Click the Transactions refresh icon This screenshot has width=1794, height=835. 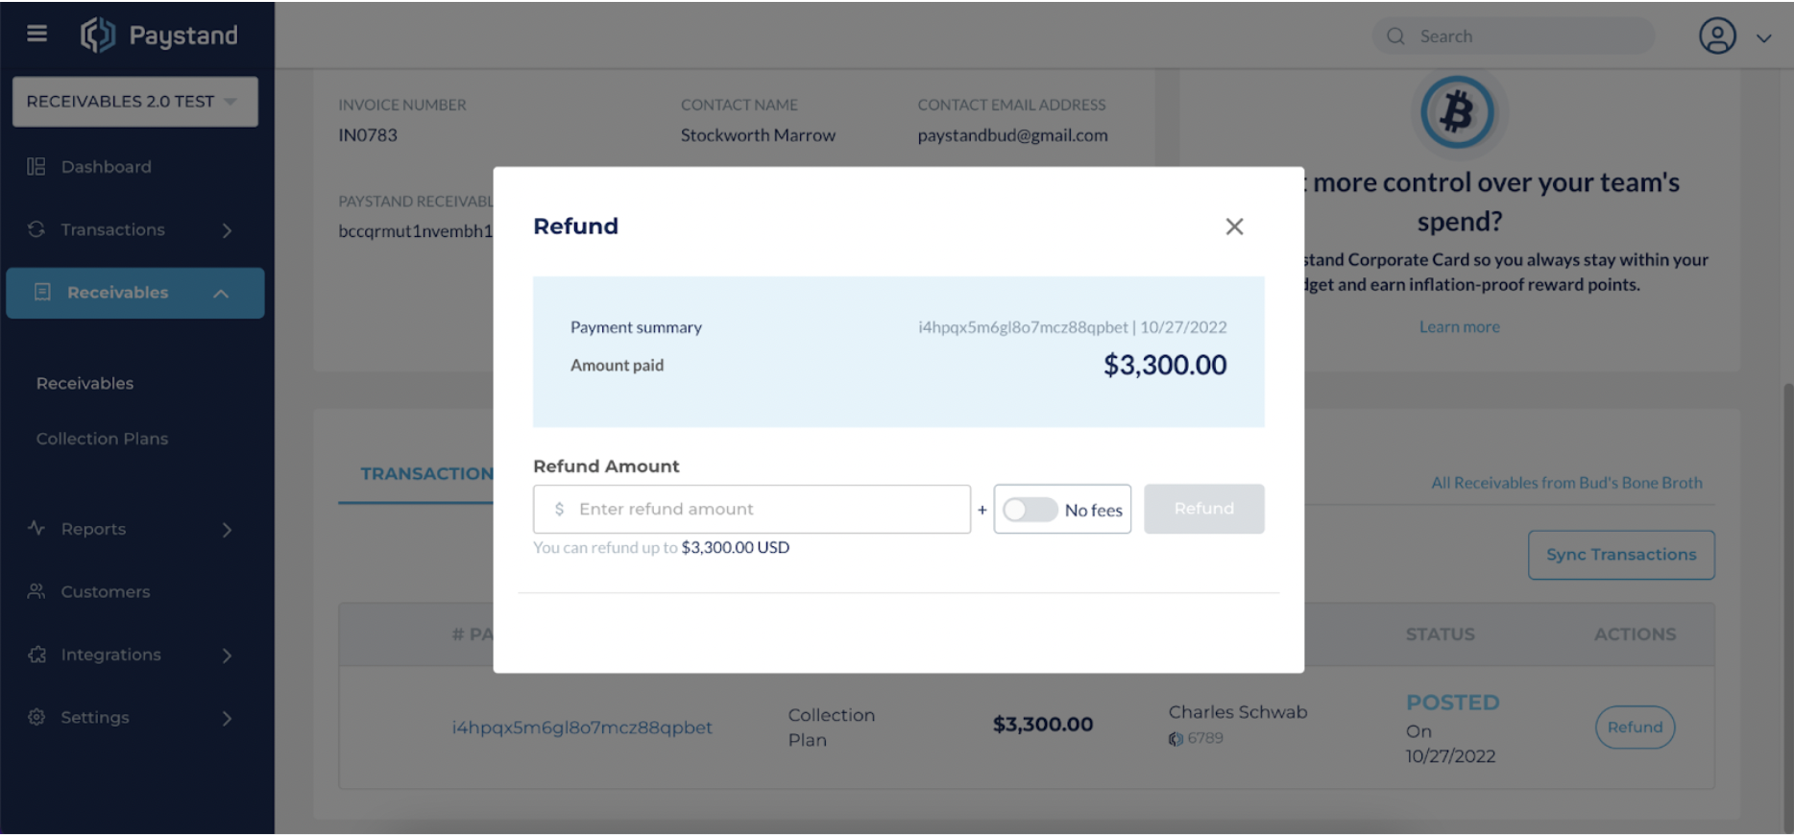coord(36,229)
